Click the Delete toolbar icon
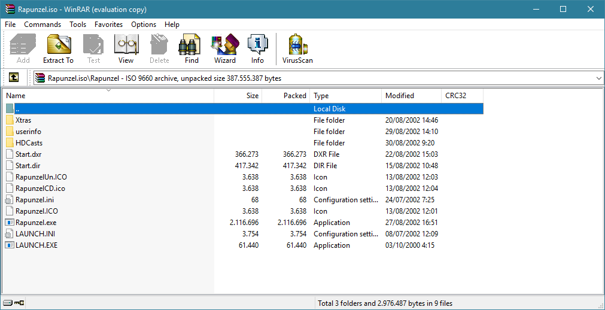The height and width of the screenshot is (310, 605). [x=159, y=44]
